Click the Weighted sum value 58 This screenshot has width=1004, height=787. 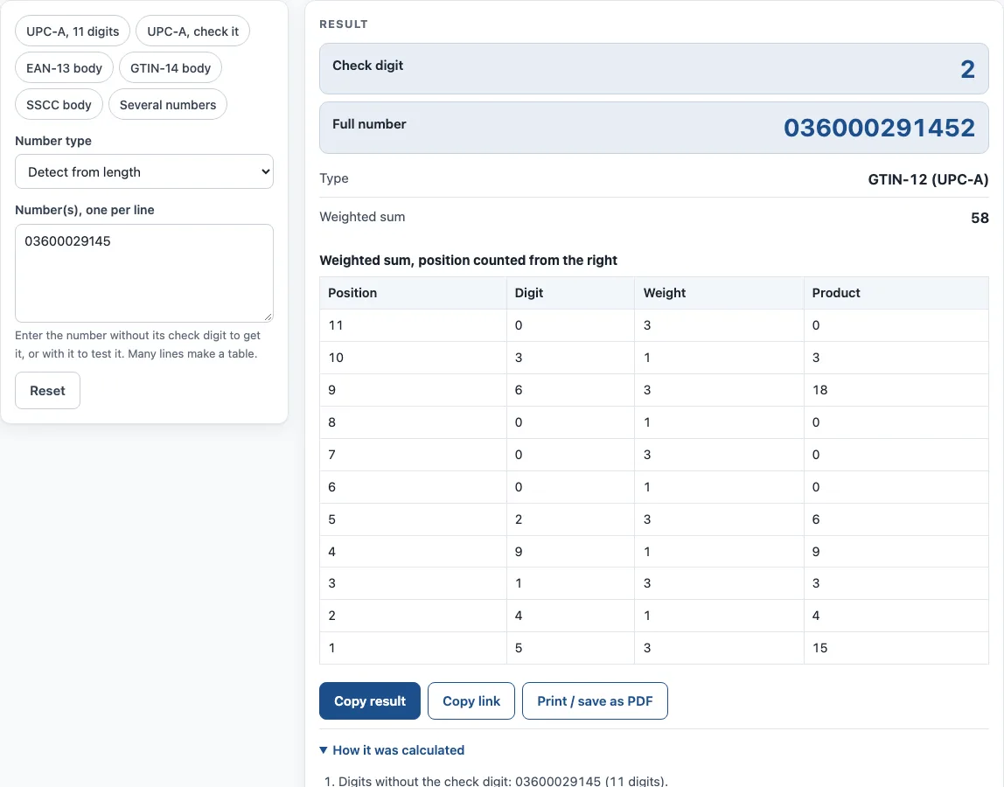pos(980,218)
